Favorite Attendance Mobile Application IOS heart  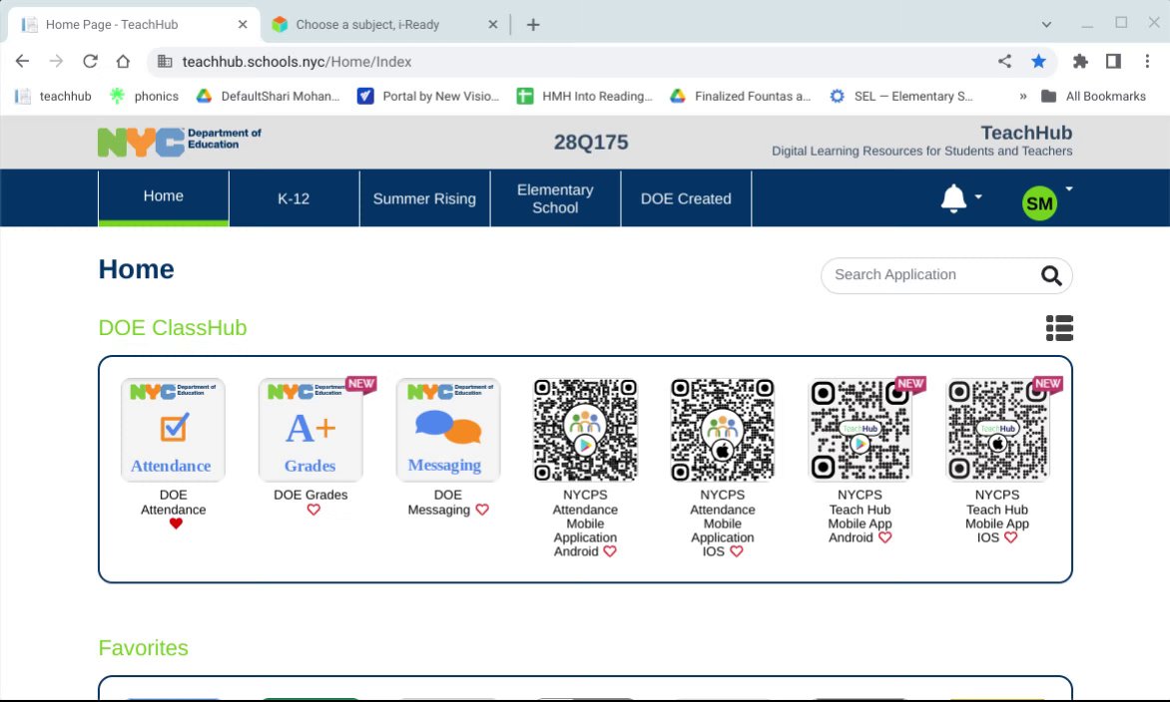[x=737, y=551]
